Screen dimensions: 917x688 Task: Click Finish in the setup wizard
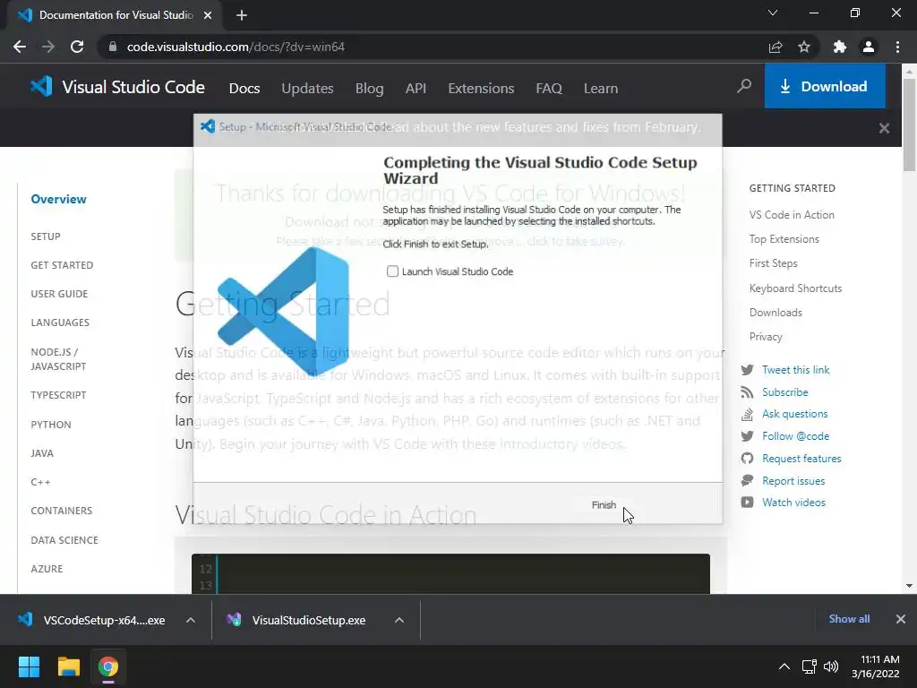click(x=604, y=505)
